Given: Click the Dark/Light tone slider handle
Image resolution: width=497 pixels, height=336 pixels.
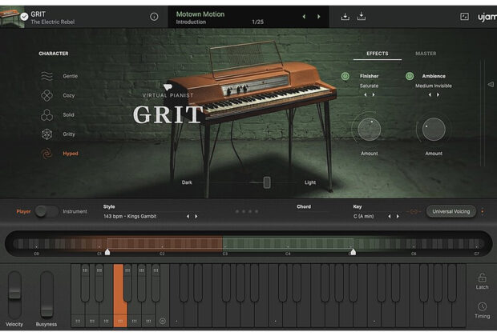Looking at the screenshot, I should point(267,182).
